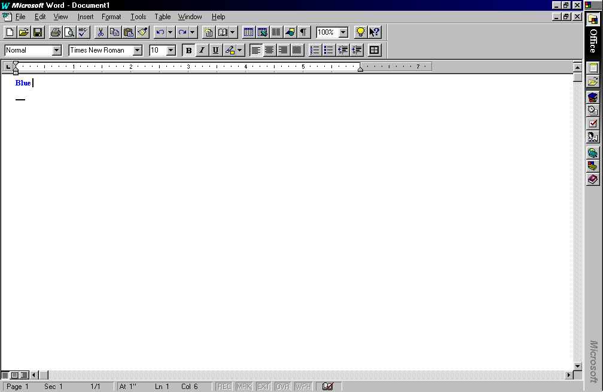
Task: Activate Format Painter brush icon
Action: tap(142, 32)
